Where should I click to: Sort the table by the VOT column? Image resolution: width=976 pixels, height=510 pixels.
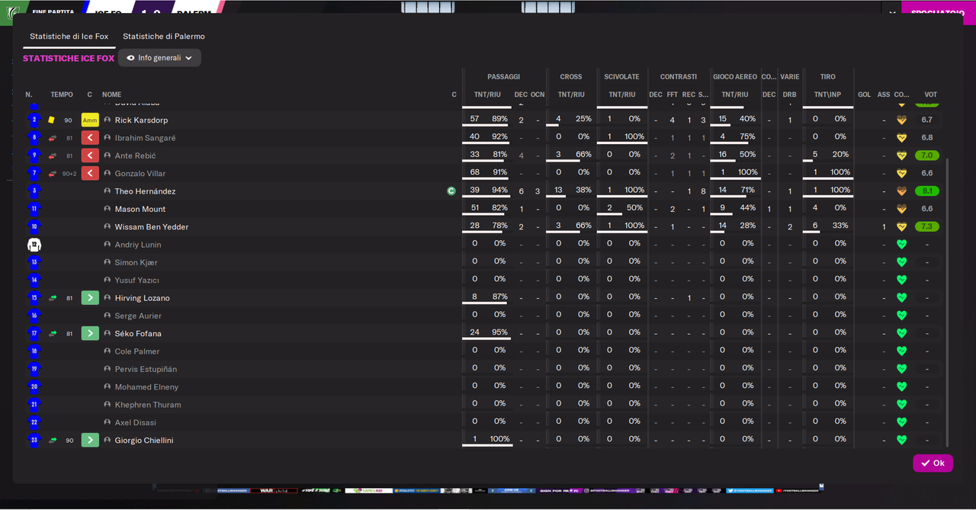931,95
